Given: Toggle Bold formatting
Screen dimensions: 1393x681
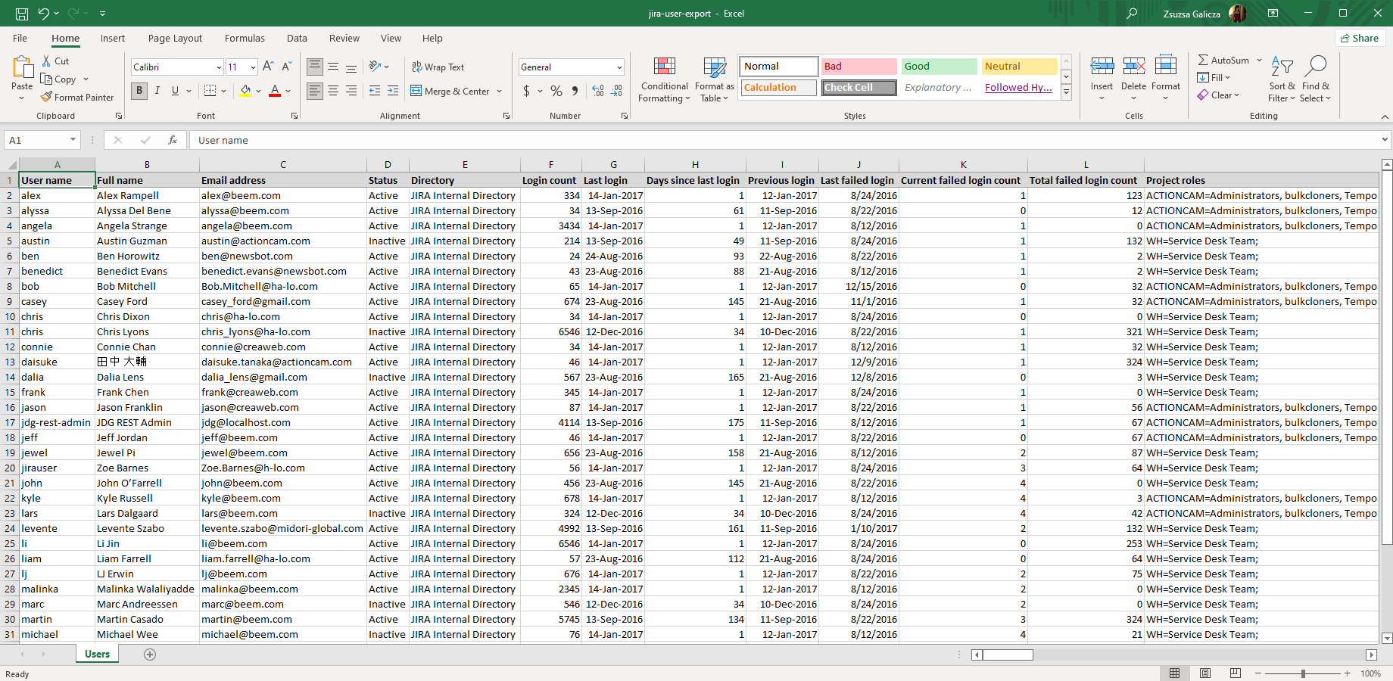Looking at the screenshot, I should (x=139, y=91).
